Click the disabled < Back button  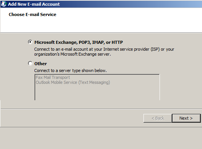[x=158, y=118]
